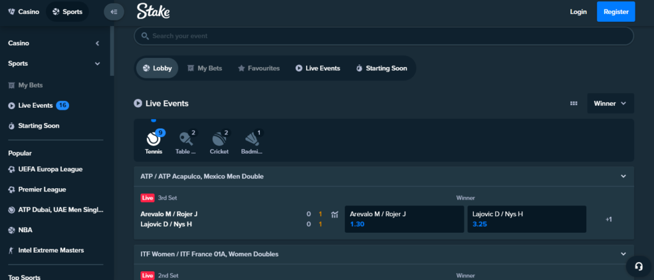This screenshot has height=280, width=654.
Task: Select the Tennis sport icon
Action: pos(154,142)
